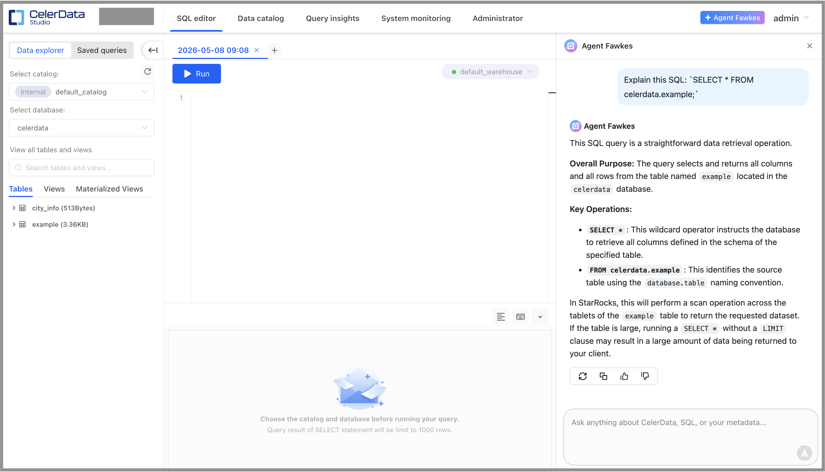
Task: Open keyboard shortcuts icon
Action: click(521, 317)
